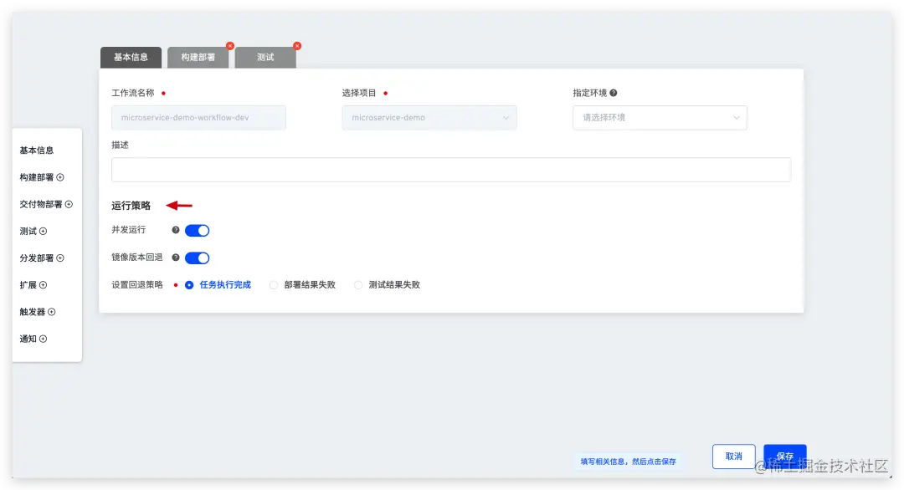Click the plus icon beside 扩展
Viewport: 904px width, 490px height.
pyautogui.click(x=43, y=285)
